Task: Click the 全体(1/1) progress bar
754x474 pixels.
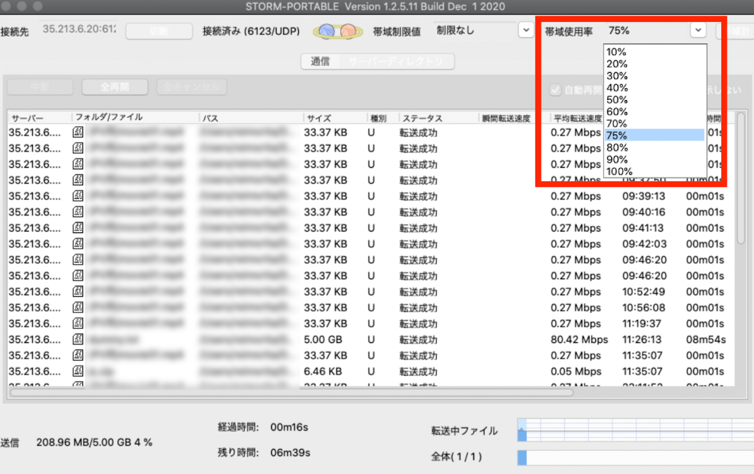Action: [x=635, y=457]
